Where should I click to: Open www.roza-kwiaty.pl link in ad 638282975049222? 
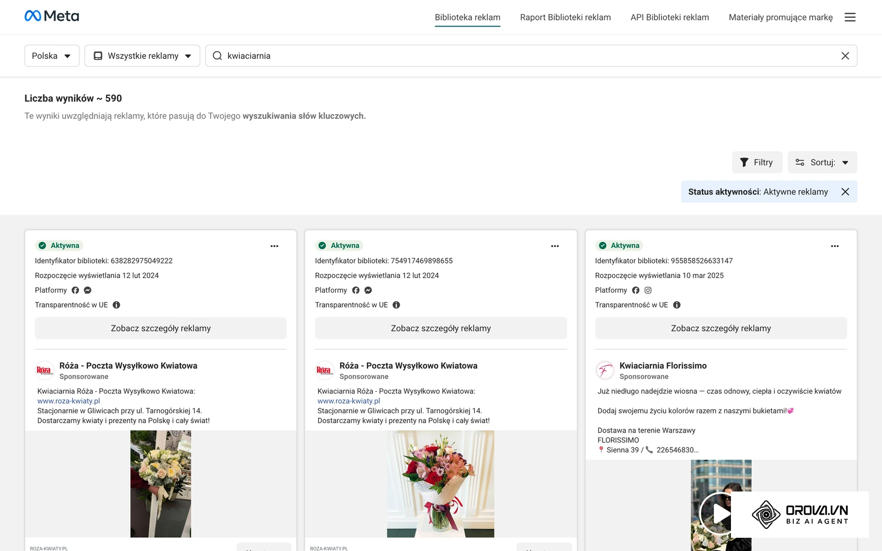pyautogui.click(x=68, y=401)
